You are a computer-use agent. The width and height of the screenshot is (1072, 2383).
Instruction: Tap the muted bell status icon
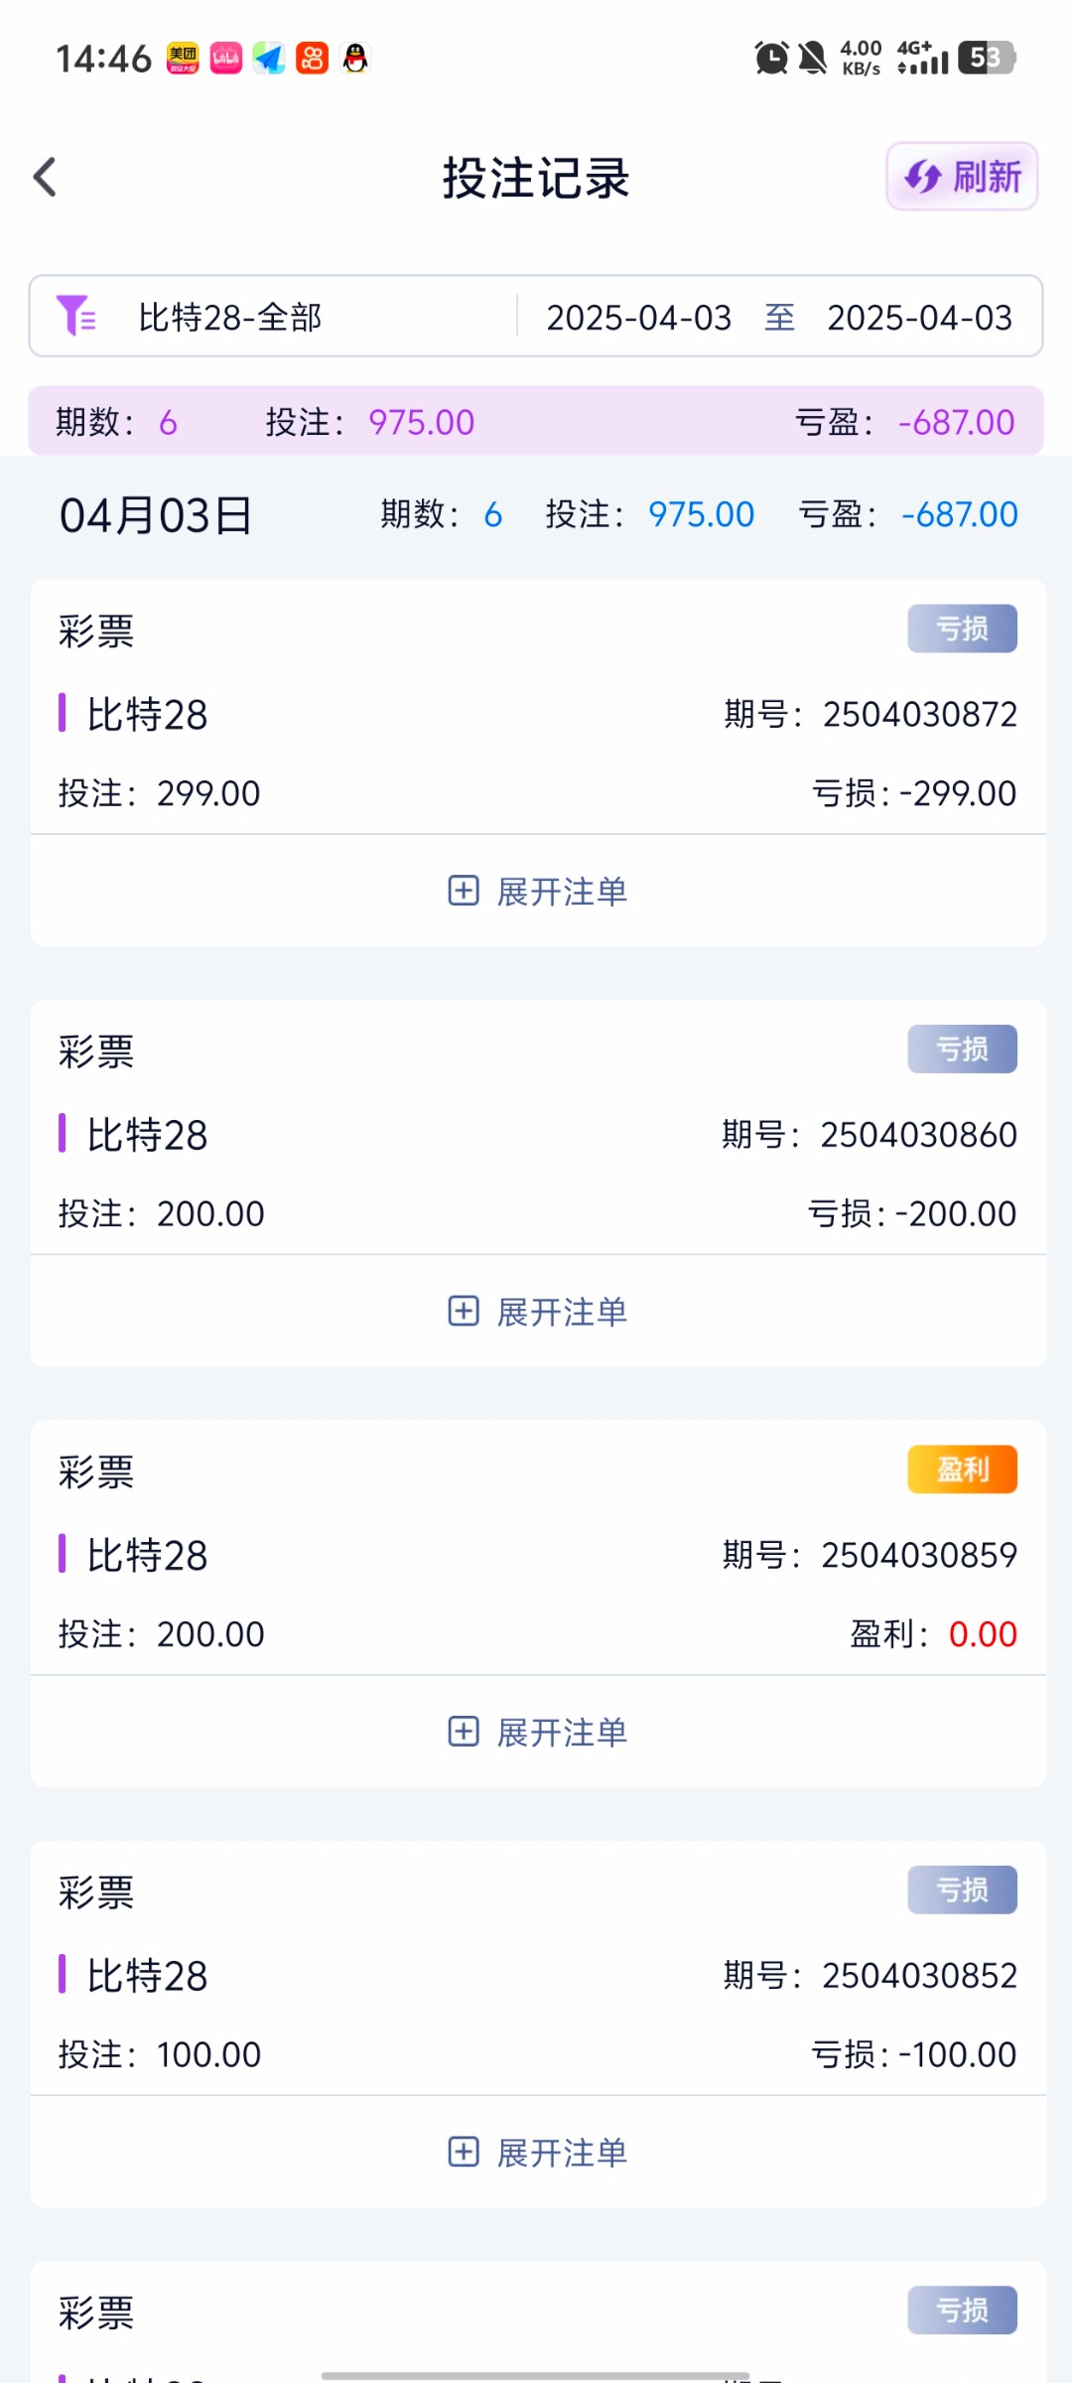(812, 58)
